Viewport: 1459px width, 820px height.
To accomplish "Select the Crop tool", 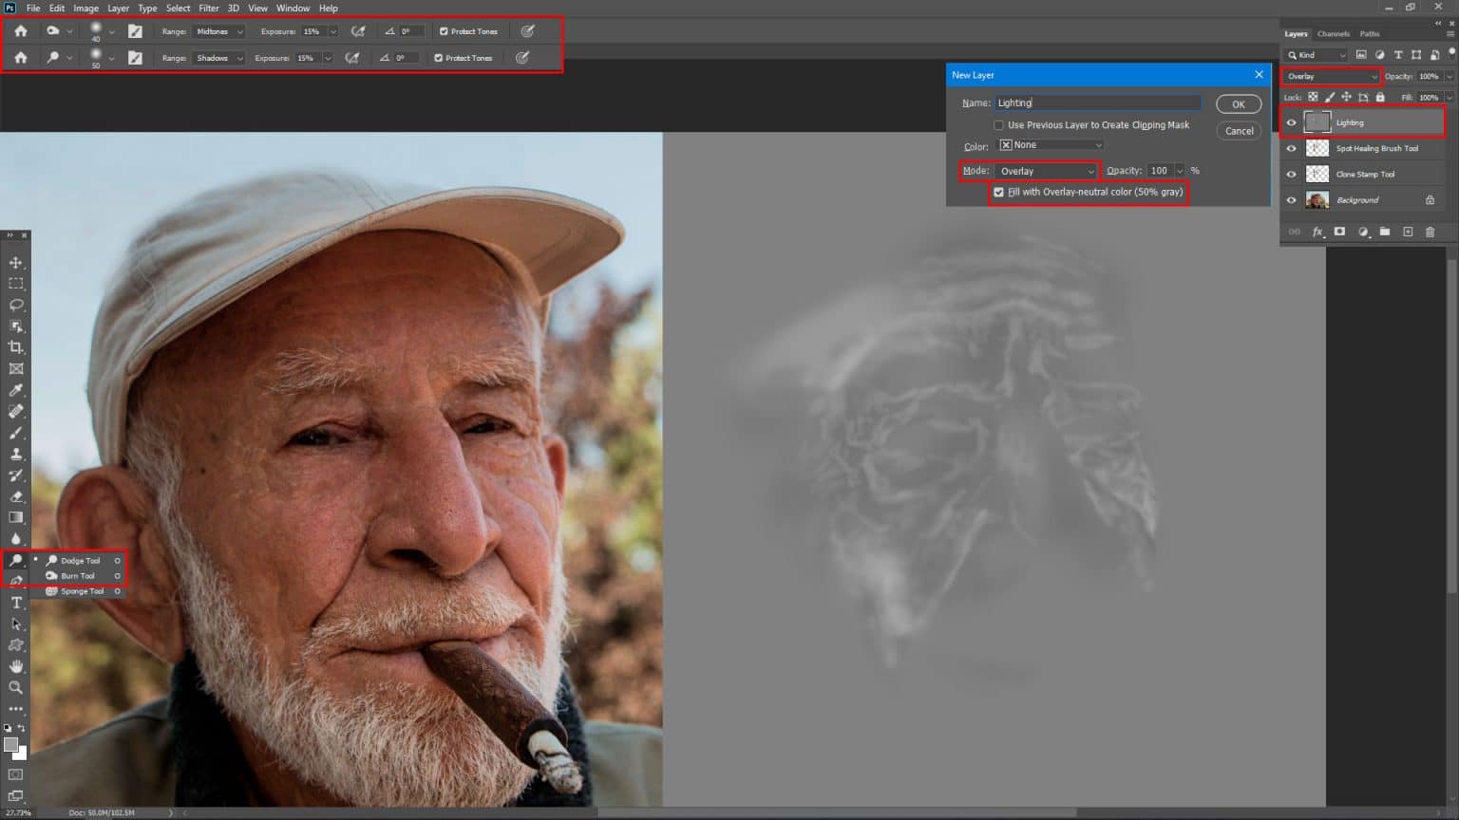I will tap(15, 346).
